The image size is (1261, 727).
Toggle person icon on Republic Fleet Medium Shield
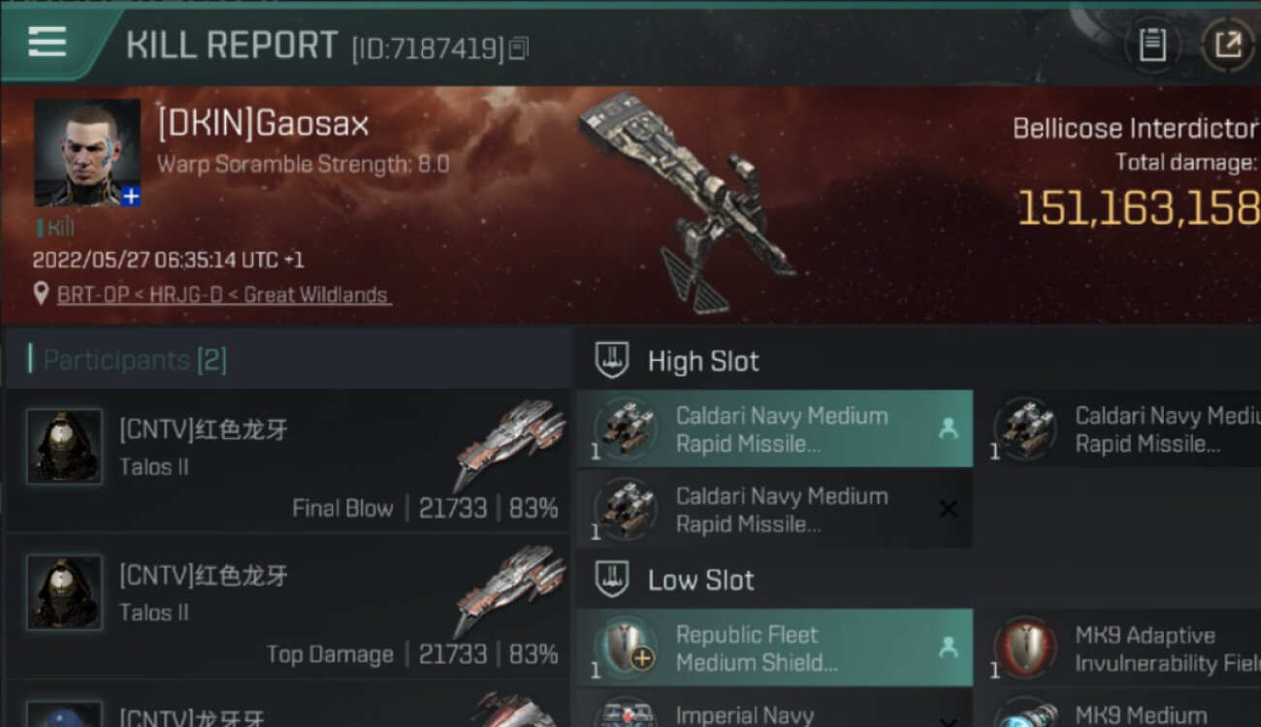coord(948,647)
